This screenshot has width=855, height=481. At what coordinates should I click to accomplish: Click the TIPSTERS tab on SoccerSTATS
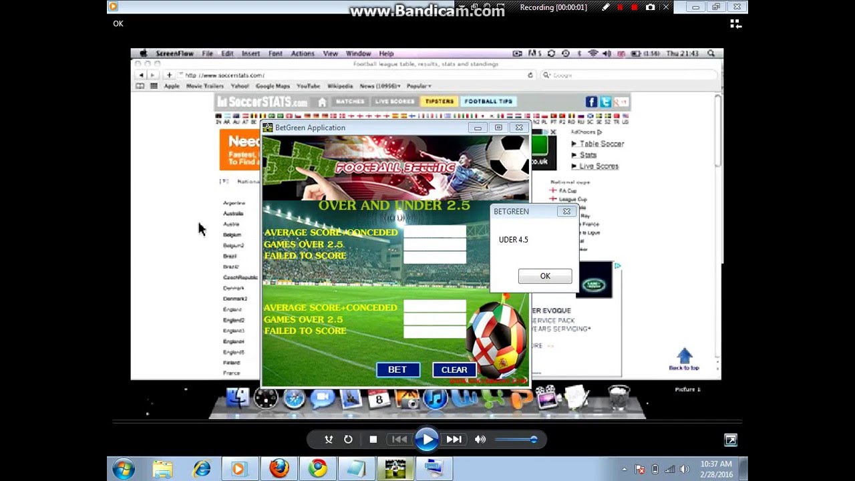(439, 102)
